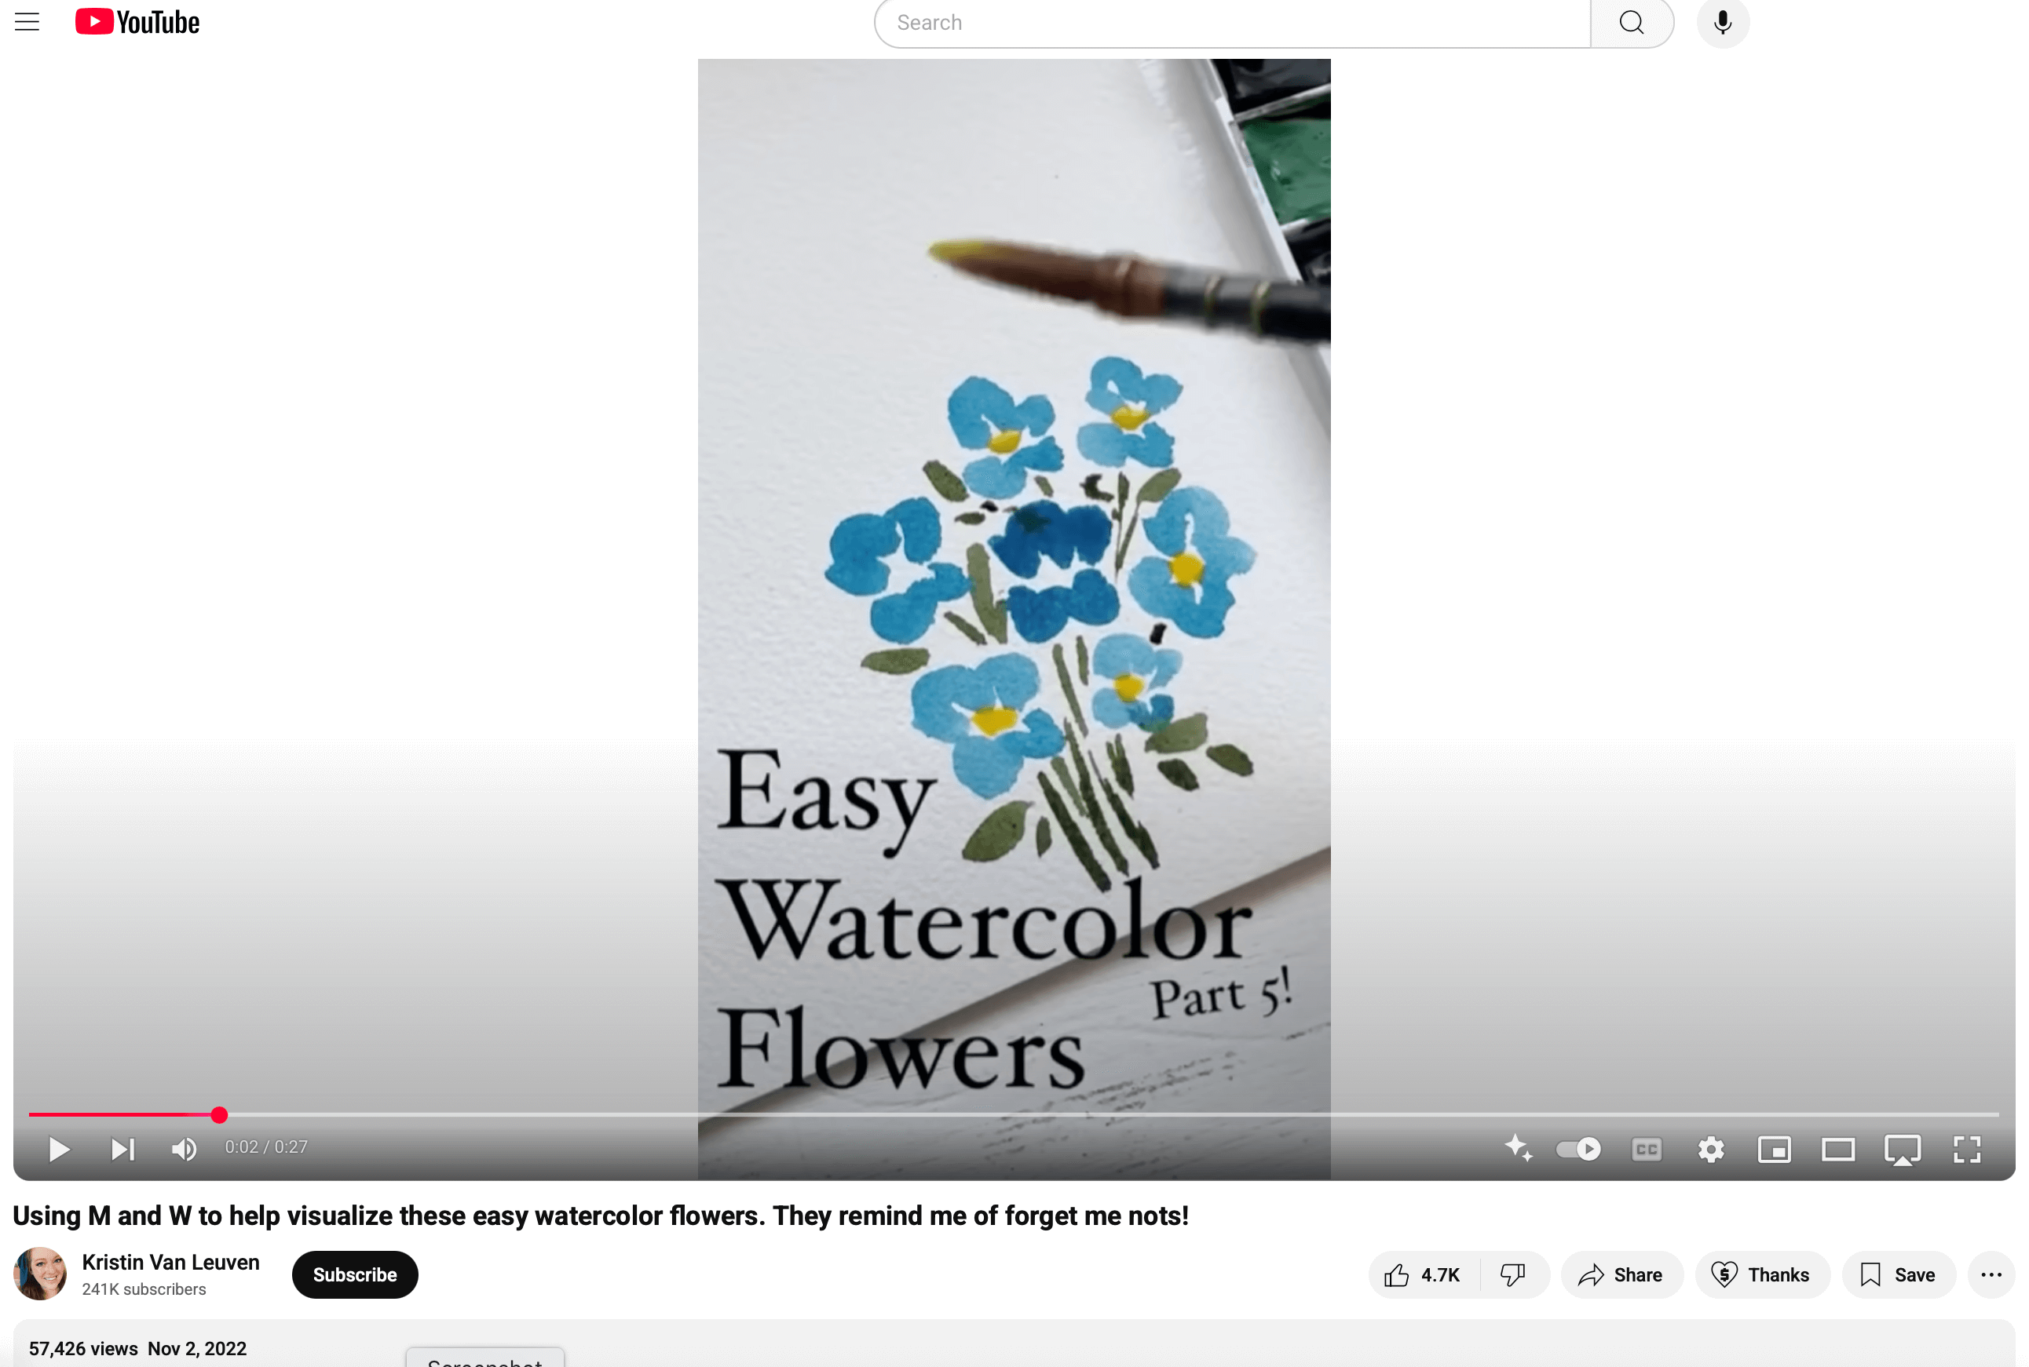This screenshot has height=1367, width=2029.
Task: Click the search magnifier button
Action: point(1631,23)
